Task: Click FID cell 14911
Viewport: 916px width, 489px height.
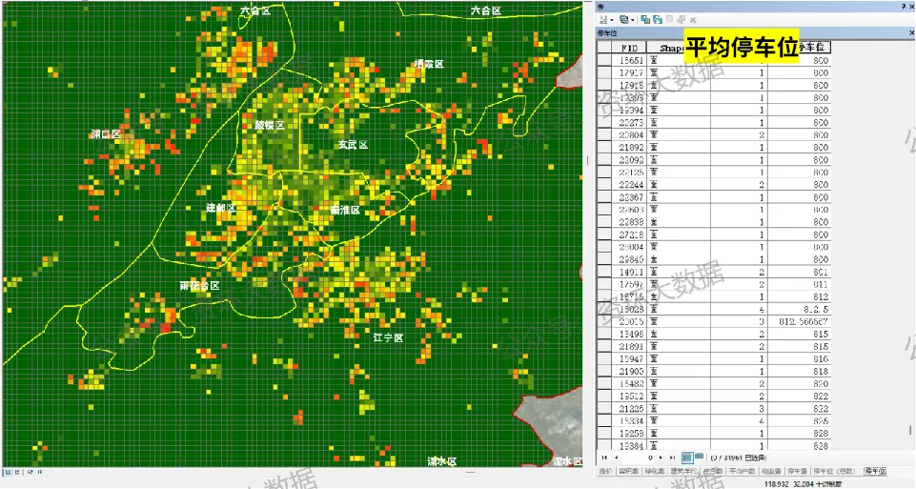Action: point(631,272)
